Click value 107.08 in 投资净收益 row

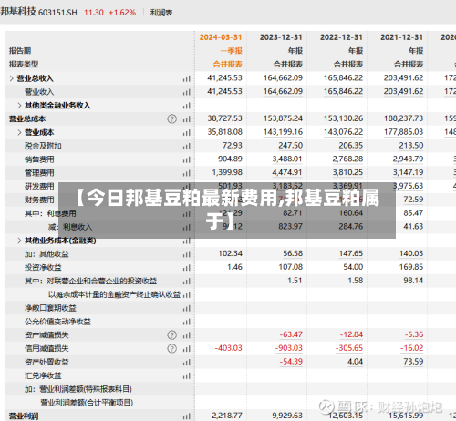(291, 267)
